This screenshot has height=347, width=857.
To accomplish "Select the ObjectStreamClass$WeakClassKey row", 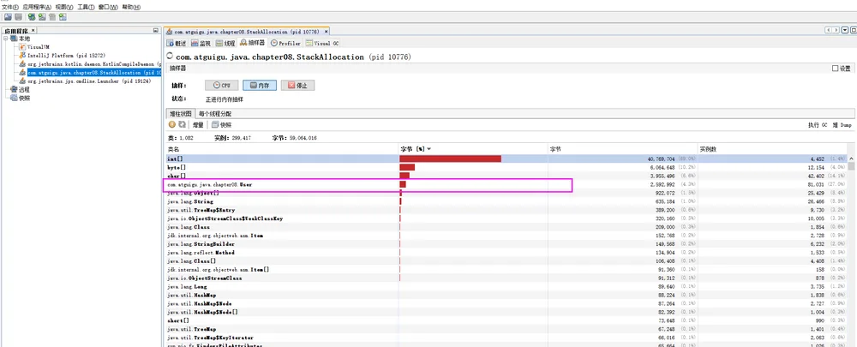I will [x=506, y=218].
